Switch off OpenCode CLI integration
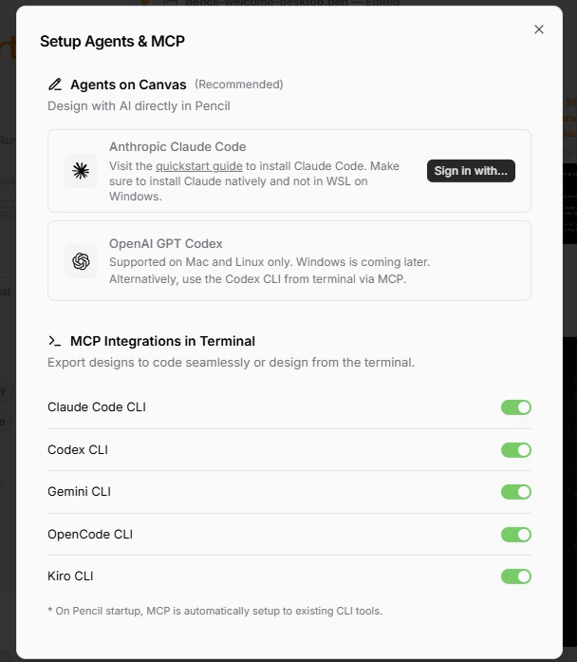 pos(516,535)
